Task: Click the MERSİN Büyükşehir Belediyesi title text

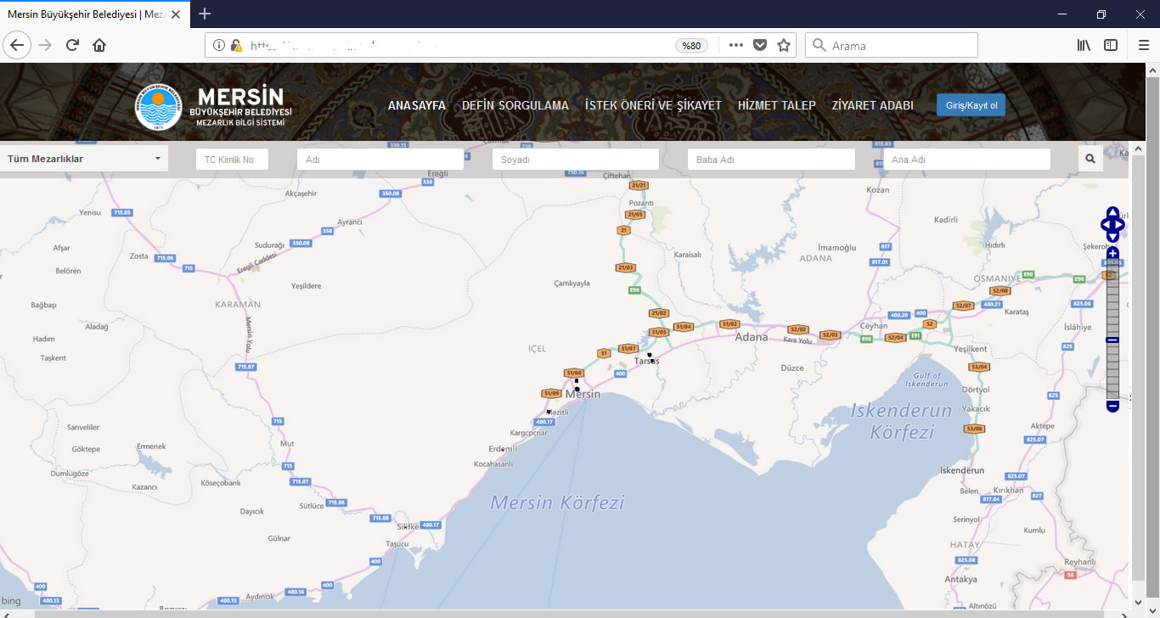Action: (x=241, y=106)
